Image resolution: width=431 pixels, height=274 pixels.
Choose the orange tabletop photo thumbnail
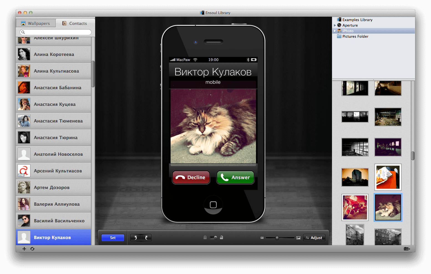[x=388, y=177]
